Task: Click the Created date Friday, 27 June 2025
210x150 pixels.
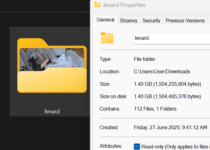Action: [170, 127]
